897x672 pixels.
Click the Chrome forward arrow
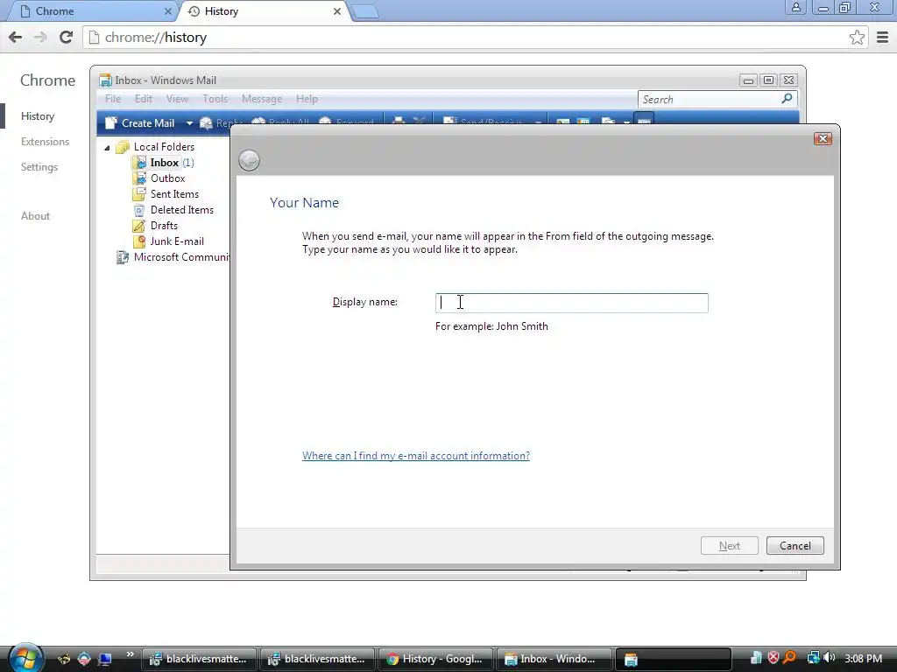pos(40,37)
